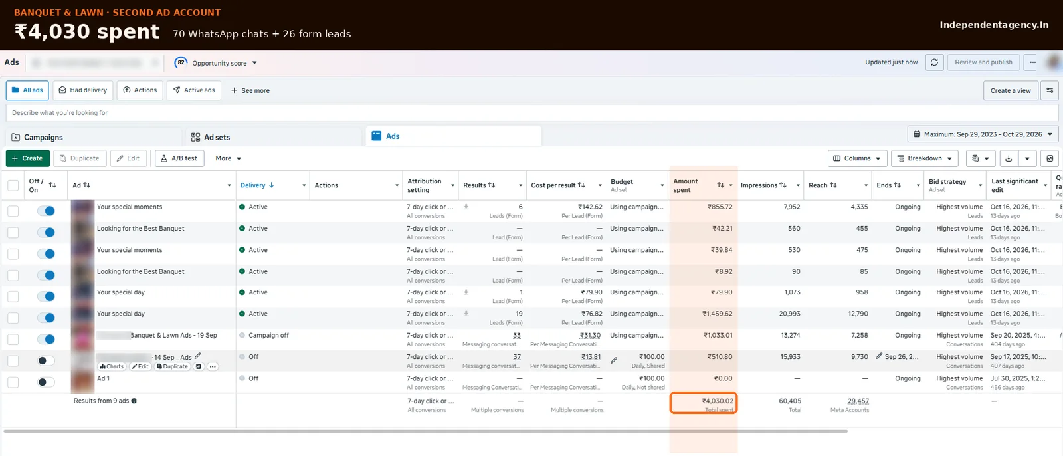Check the box for the Ad 1 row
The width and height of the screenshot is (1063, 456).
click(x=13, y=382)
